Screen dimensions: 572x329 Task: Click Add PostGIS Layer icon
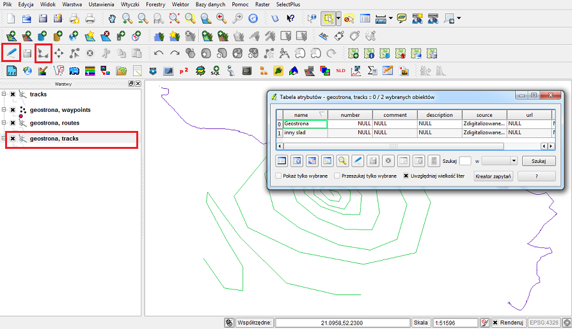click(x=42, y=36)
